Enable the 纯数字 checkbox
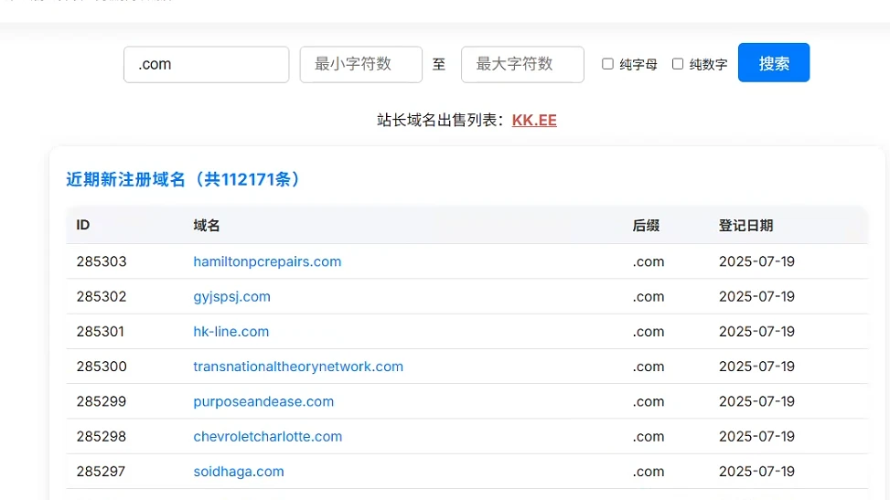Screen dimensions: 890x500 pos(678,64)
